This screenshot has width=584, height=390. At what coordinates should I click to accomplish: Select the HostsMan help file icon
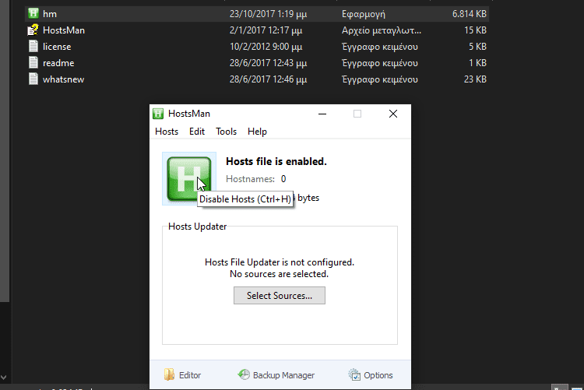(x=33, y=30)
